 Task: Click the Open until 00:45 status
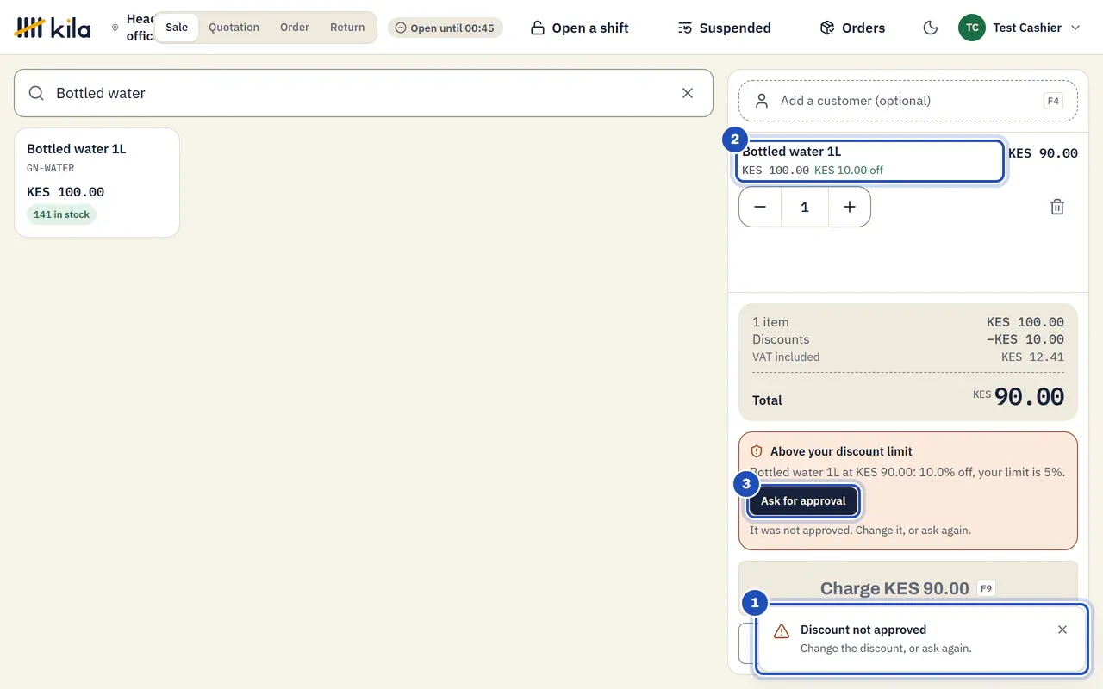(x=445, y=28)
